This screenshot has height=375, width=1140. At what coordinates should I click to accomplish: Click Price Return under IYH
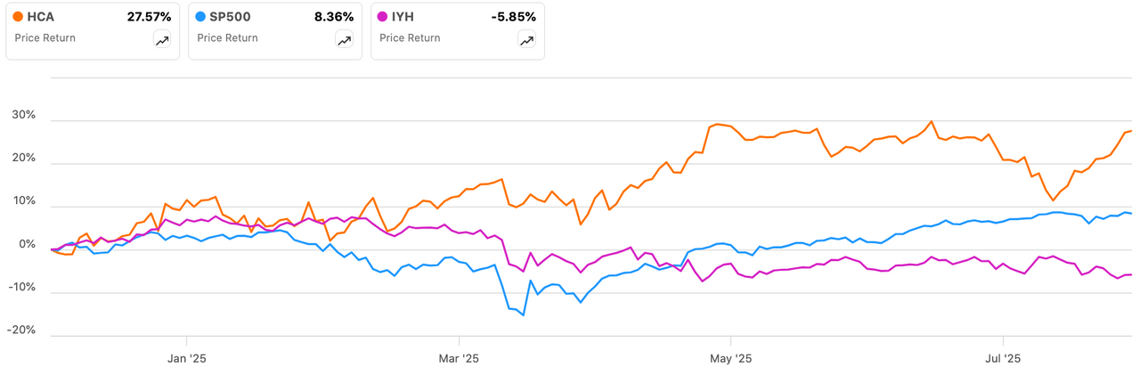click(410, 38)
